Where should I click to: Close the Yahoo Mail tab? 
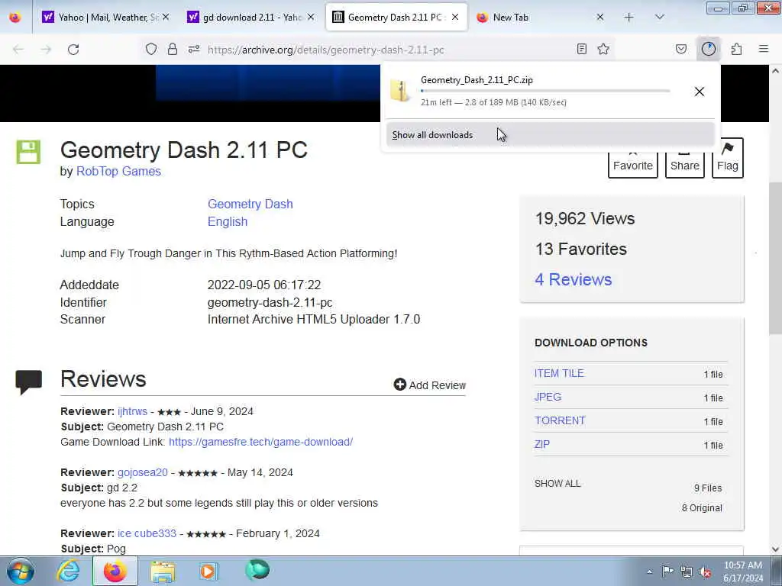click(166, 18)
